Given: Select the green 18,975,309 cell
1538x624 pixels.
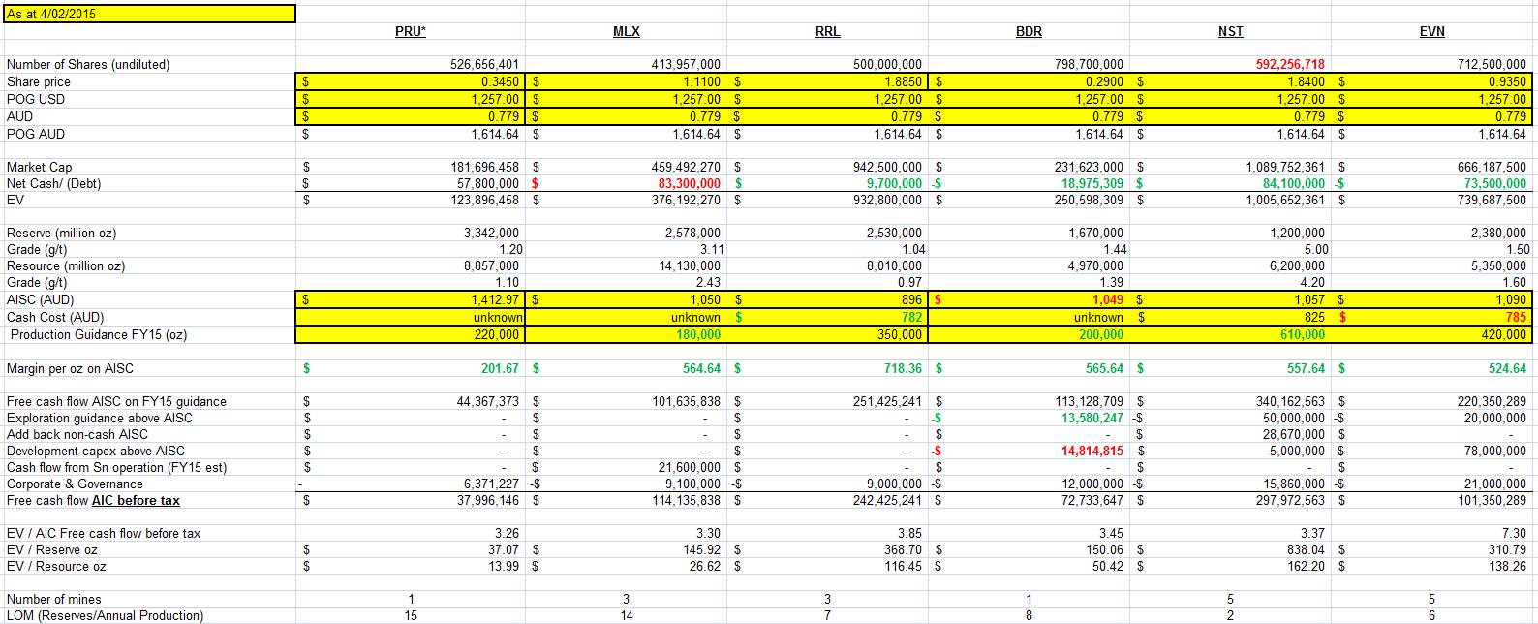Looking at the screenshot, I should click(1092, 184).
